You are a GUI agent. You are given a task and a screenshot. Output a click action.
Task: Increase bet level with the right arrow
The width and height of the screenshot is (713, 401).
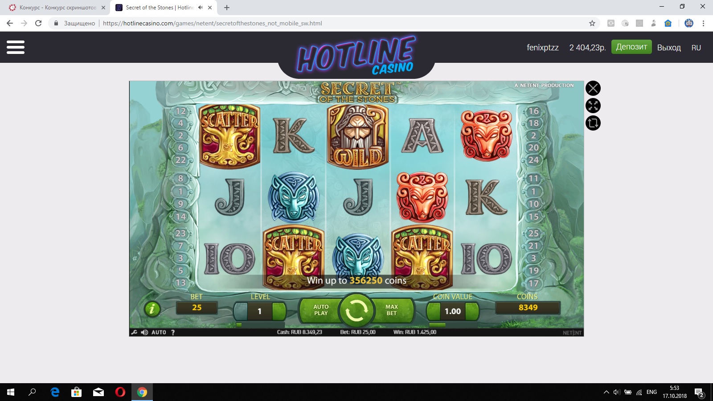tap(279, 311)
